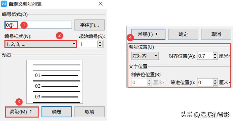Confirm with 确定 in left dialog
233x121 pixels.
tap(56, 112)
